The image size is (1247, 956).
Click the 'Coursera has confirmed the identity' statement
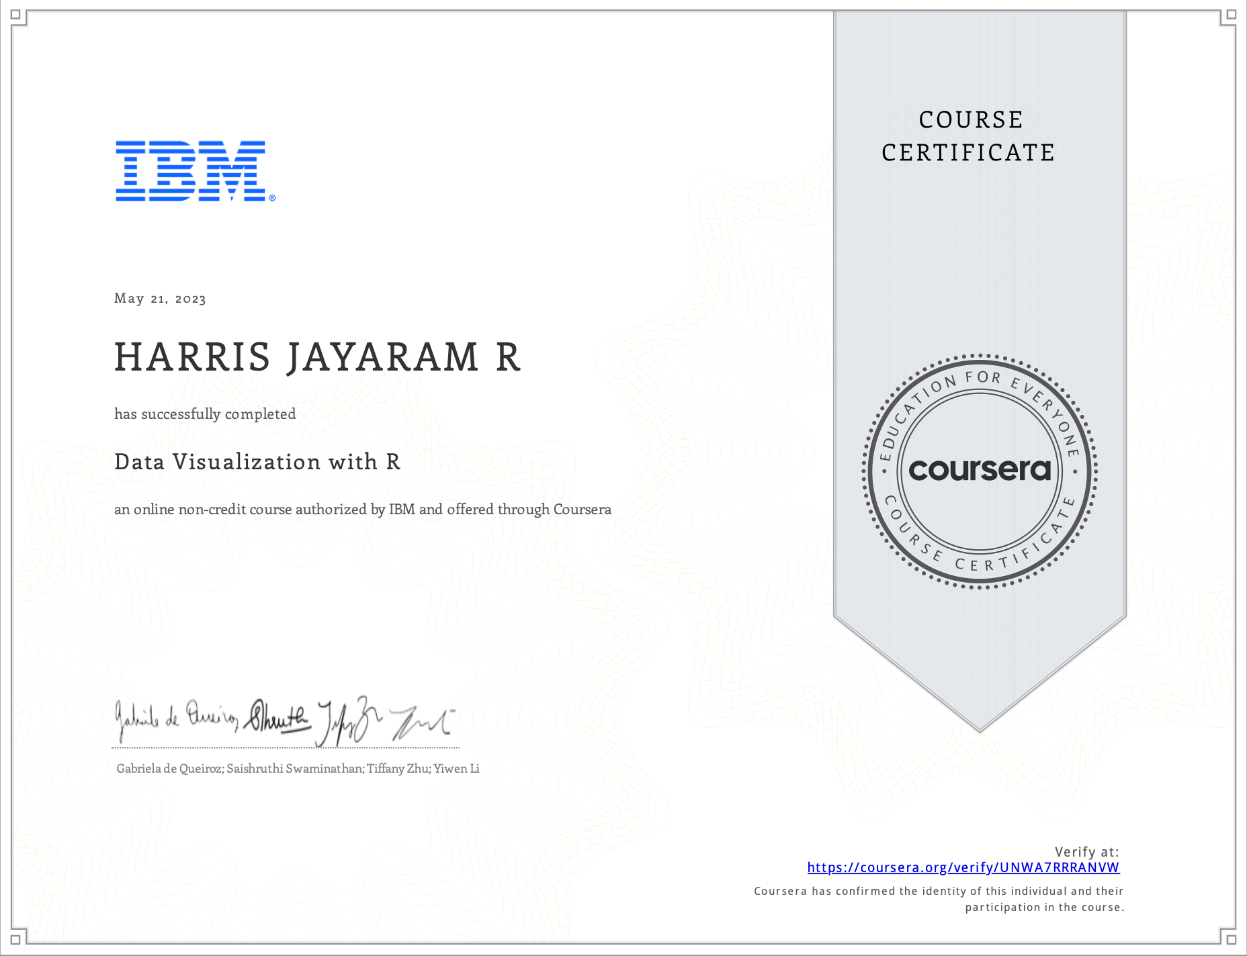click(939, 899)
